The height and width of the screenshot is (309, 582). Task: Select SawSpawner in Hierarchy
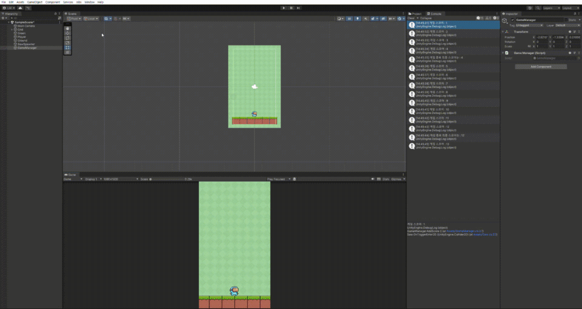(26, 44)
